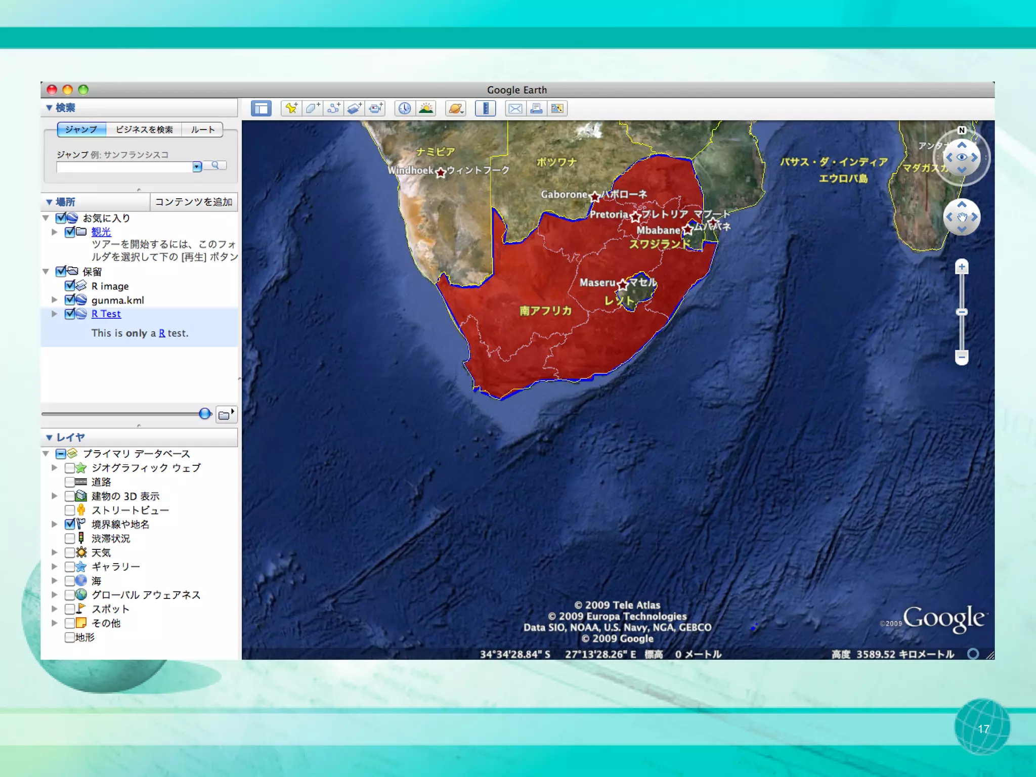
Task: Toggle the sidebar panel icon
Action: (261, 108)
